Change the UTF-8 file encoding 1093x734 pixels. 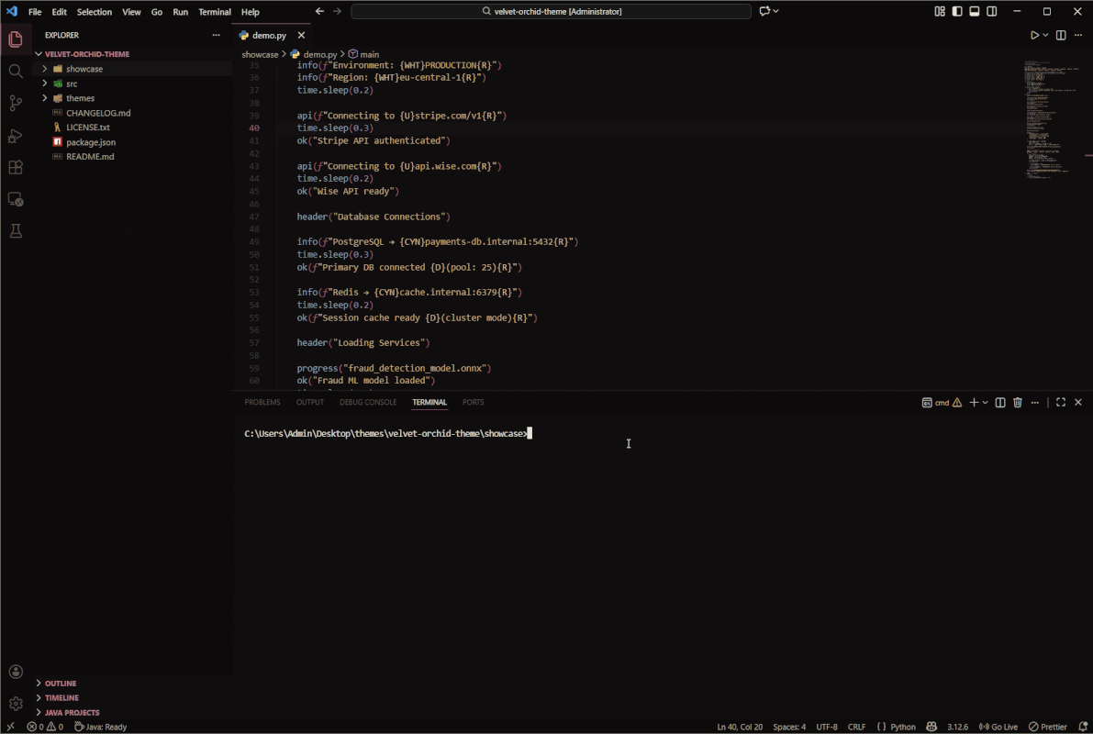(x=827, y=727)
